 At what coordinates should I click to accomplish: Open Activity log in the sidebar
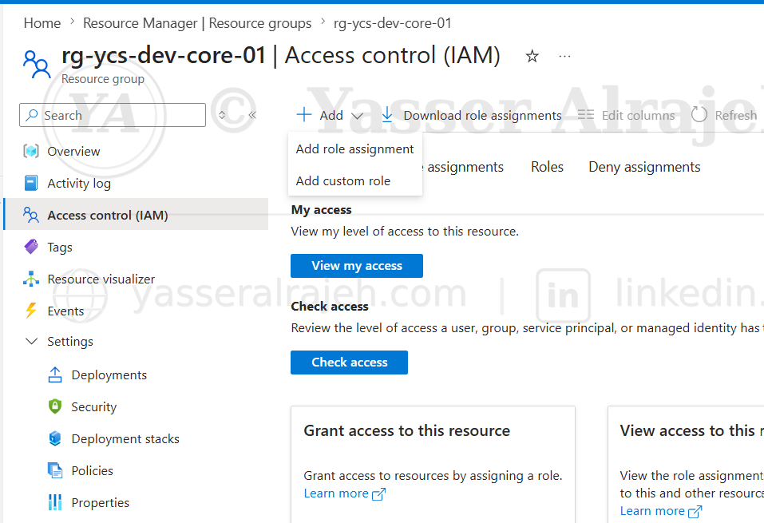pyautogui.click(x=79, y=184)
